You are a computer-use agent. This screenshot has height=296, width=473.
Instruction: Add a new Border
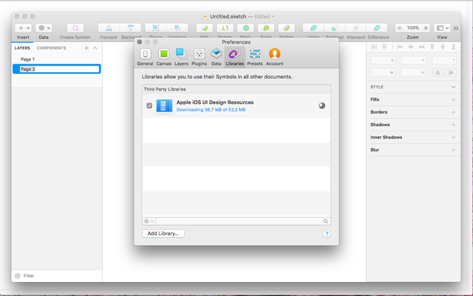coord(453,112)
